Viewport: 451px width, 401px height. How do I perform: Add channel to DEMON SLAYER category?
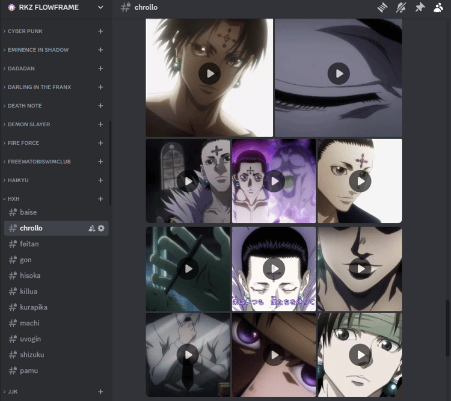[100, 124]
